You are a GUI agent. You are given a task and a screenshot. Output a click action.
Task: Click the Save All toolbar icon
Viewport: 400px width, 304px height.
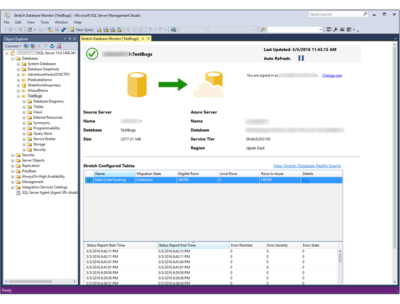[63, 30]
